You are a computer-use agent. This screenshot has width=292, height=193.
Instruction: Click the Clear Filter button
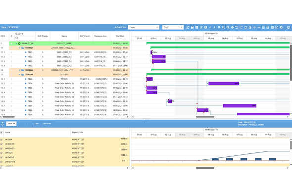pyautogui.click(x=47, y=124)
